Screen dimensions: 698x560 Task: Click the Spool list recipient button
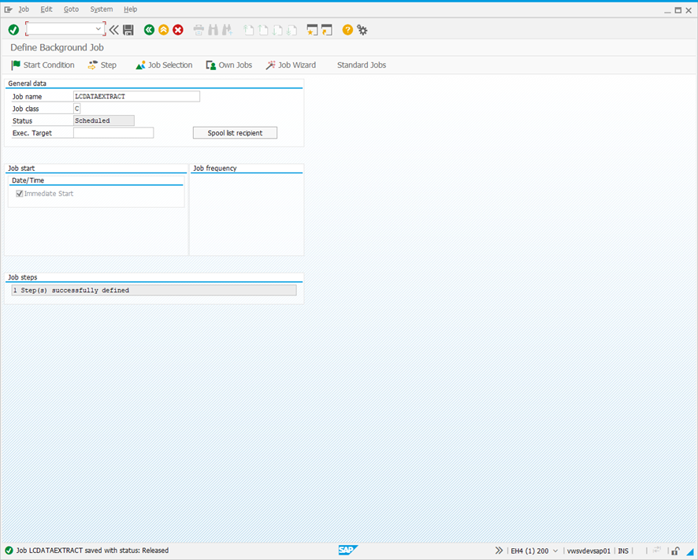[x=235, y=132]
